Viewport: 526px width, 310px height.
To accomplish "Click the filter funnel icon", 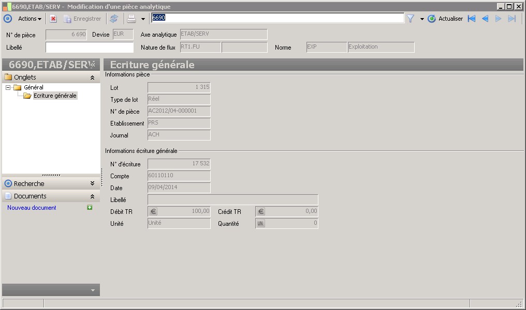I will click(411, 19).
